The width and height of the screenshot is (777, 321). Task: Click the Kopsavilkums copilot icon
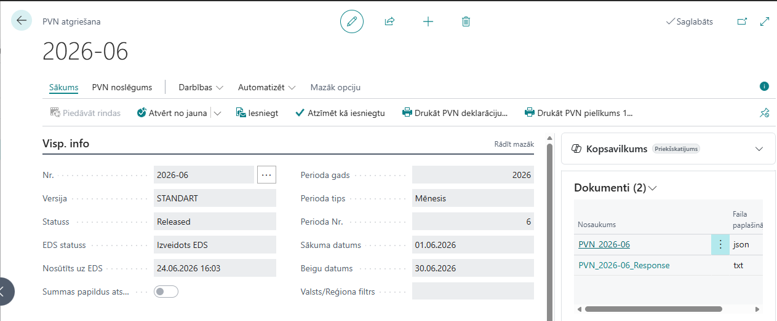click(x=576, y=149)
